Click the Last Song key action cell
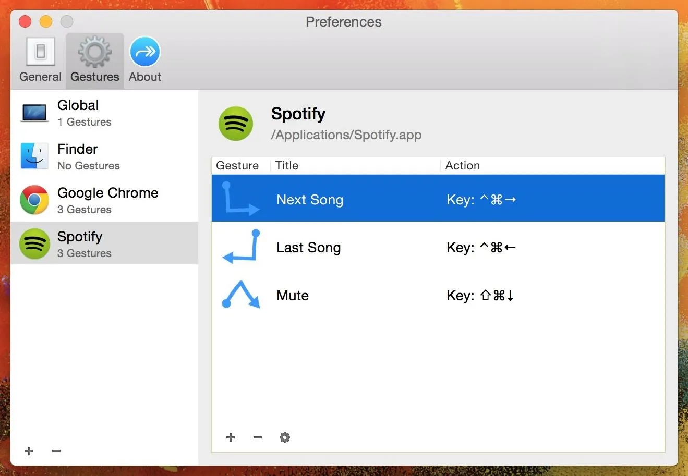 click(x=481, y=248)
